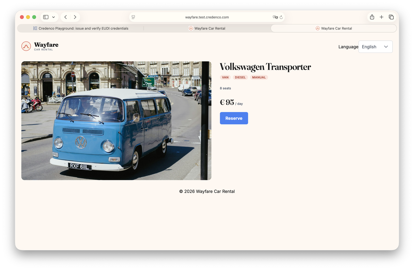This screenshot has height=270, width=414.
Task: Close the Safari window
Action: tap(22, 17)
